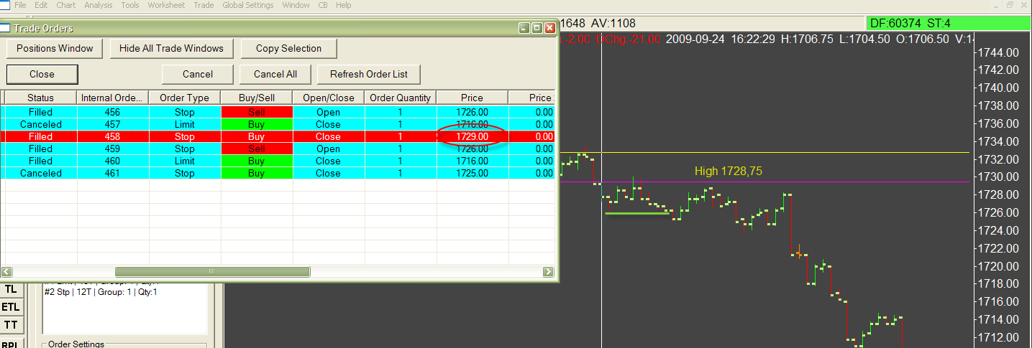The width and height of the screenshot is (1032, 348).
Task: Click the Cancel All button
Action: pos(275,74)
